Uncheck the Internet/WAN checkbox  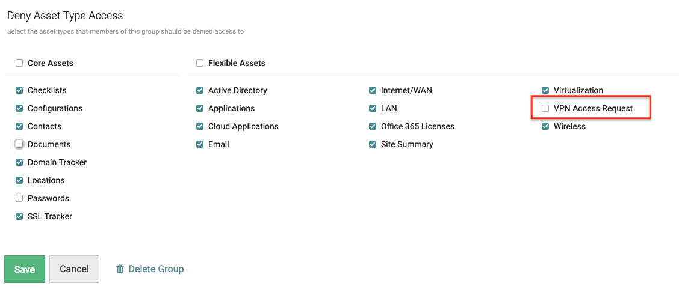point(373,90)
